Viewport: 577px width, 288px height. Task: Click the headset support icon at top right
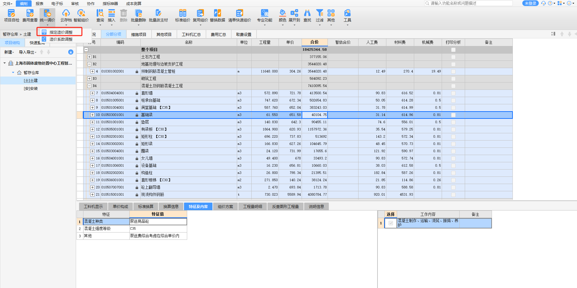pyautogui.click(x=543, y=3)
